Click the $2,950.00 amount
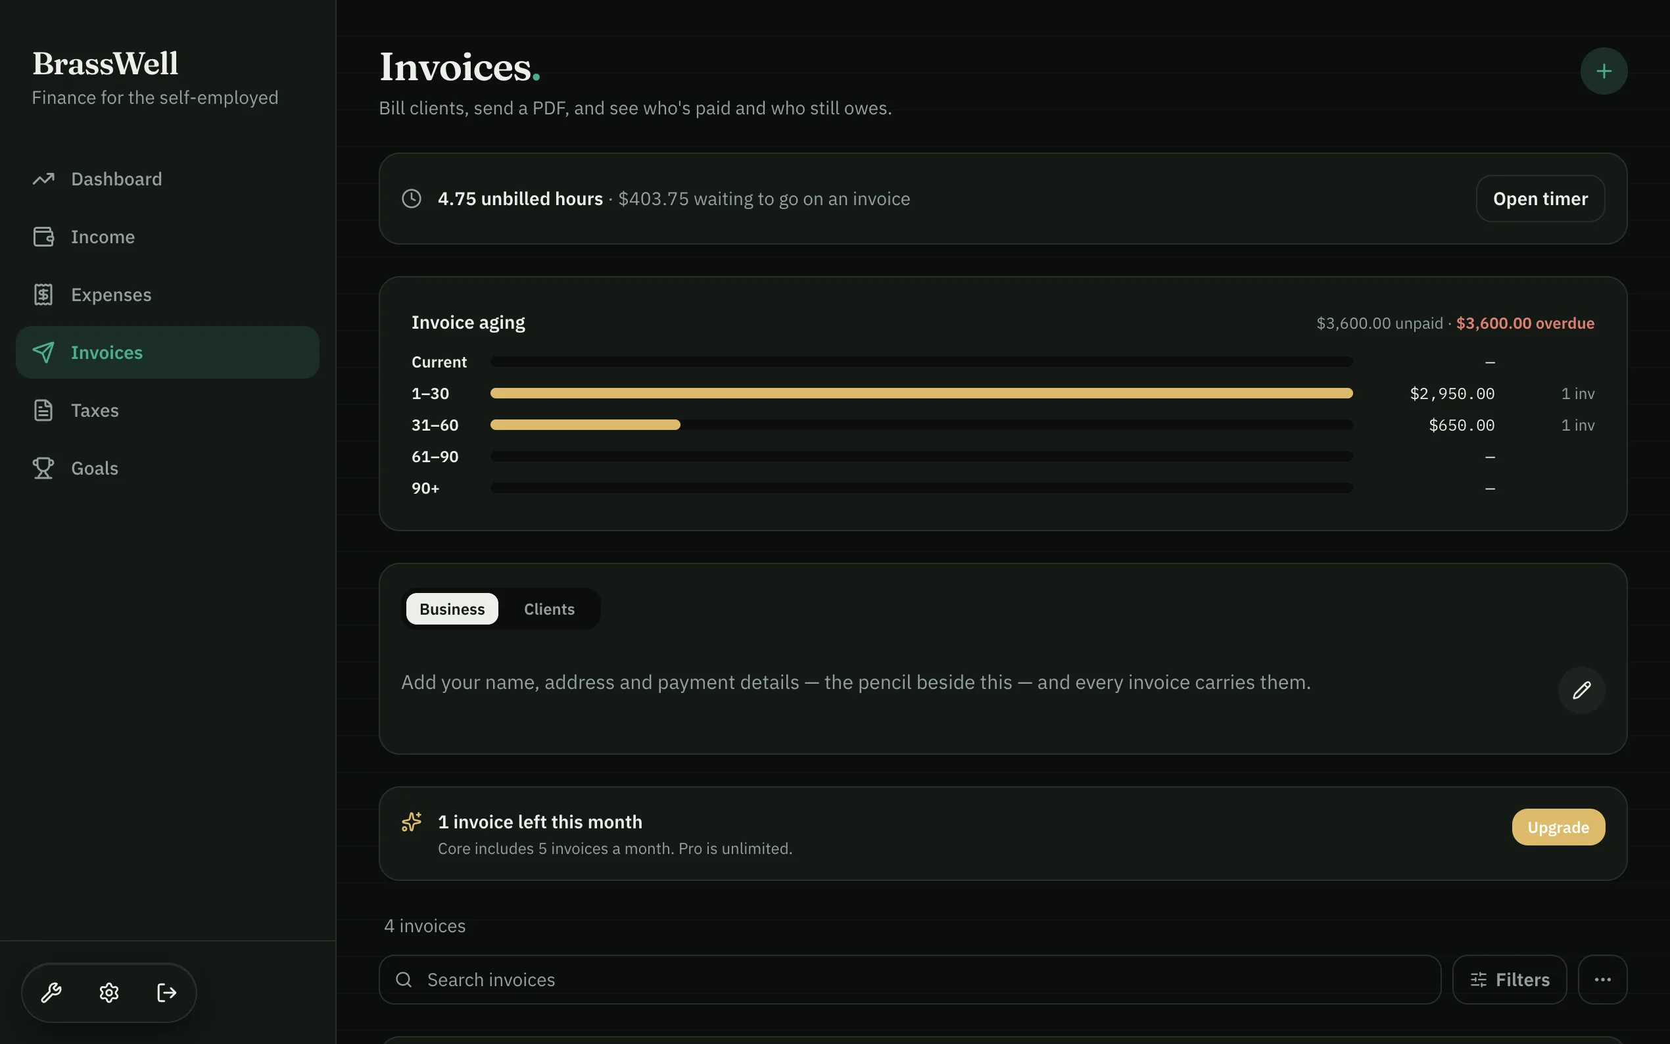Image resolution: width=1670 pixels, height=1044 pixels. pos(1451,394)
